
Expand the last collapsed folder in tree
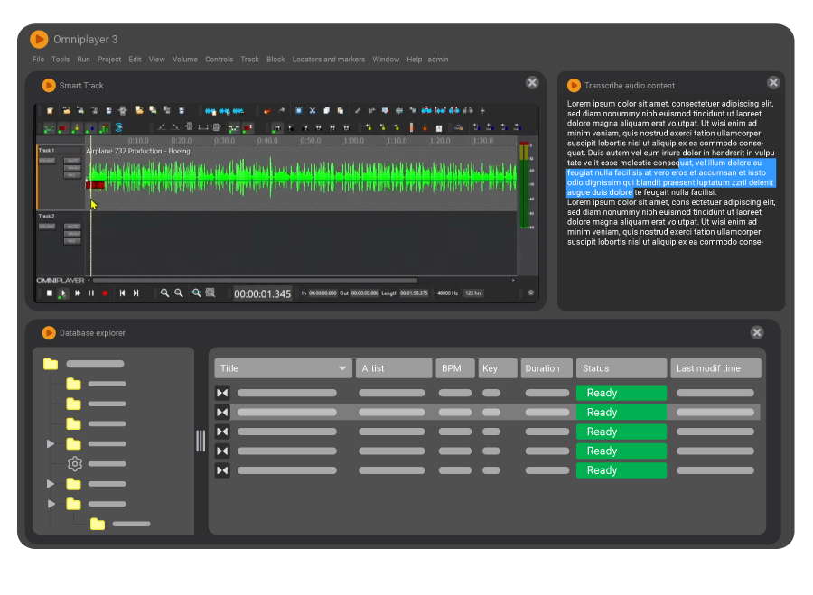[51, 504]
